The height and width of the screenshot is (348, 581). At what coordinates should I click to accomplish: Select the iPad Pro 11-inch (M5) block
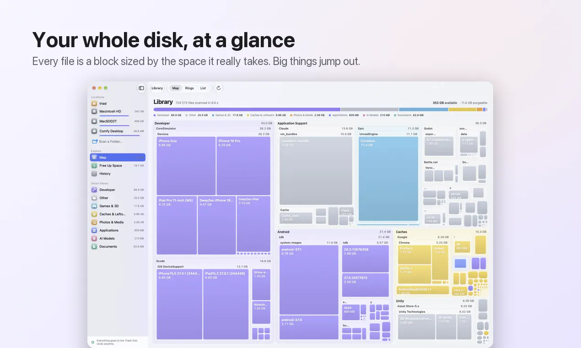pos(177,225)
